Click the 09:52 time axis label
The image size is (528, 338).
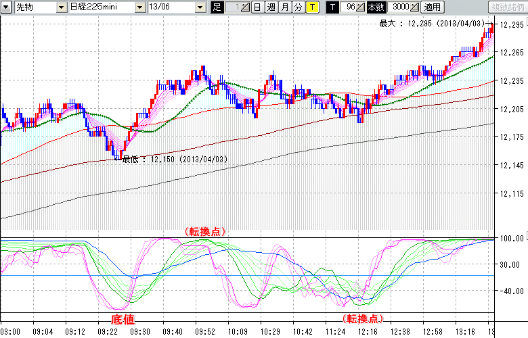point(204,332)
